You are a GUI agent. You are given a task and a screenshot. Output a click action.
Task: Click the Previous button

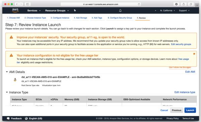[x=177, y=110]
